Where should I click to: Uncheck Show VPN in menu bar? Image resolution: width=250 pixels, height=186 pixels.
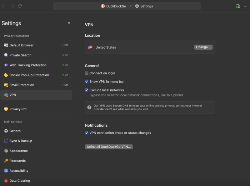[x=86, y=82]
